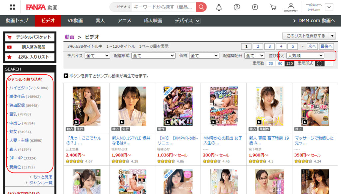Click the keyword search input field
The image size is (341, 194).
tap(163, 7)
